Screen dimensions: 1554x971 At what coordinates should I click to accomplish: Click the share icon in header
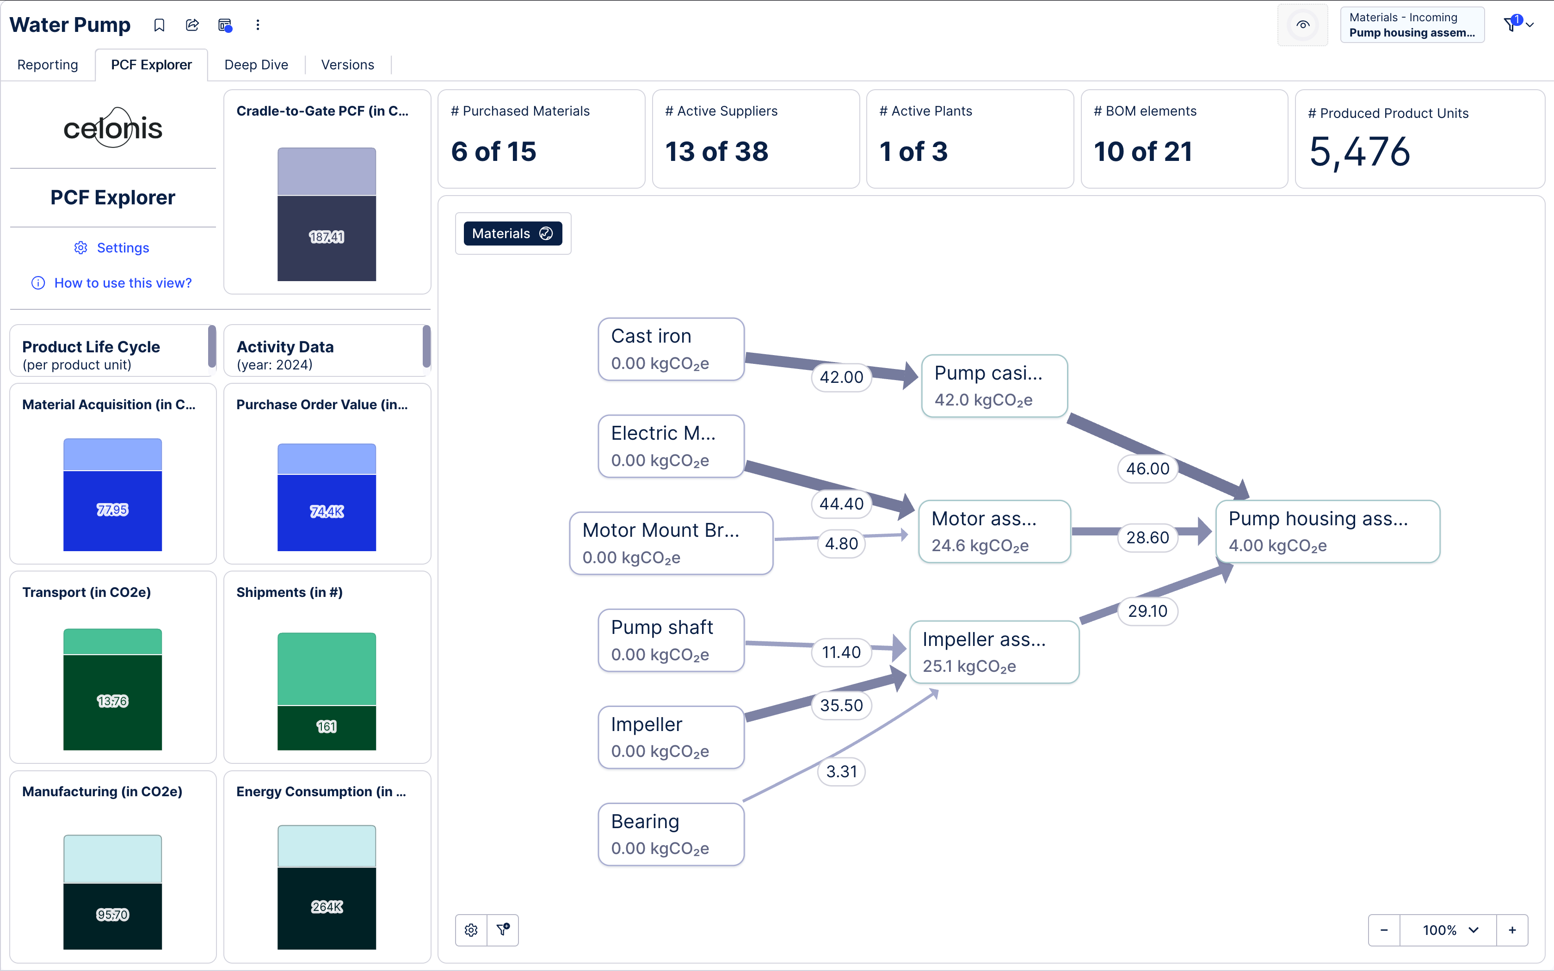tap(192, 25)
